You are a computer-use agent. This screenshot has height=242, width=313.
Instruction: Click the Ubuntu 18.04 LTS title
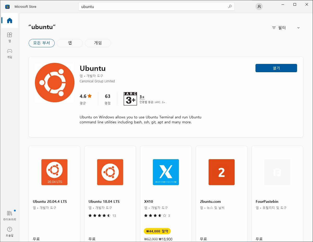[x=104, y=201]
